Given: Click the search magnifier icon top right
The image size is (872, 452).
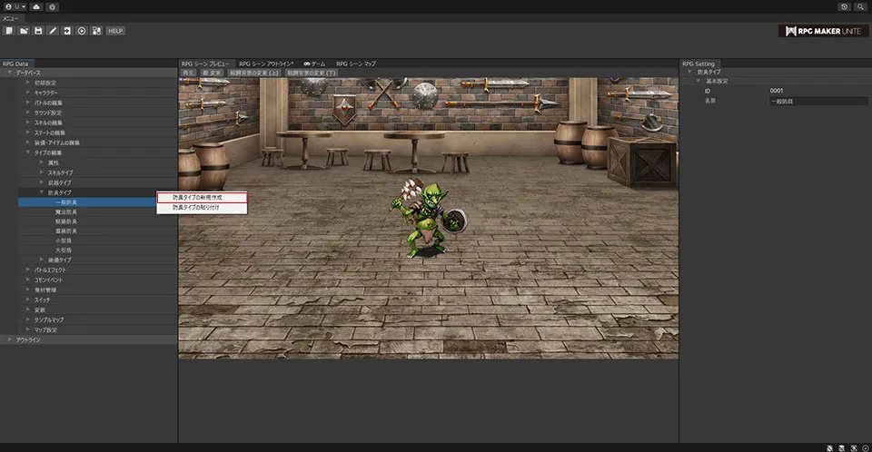Looking at the screenshot, I should click(859, 6).
